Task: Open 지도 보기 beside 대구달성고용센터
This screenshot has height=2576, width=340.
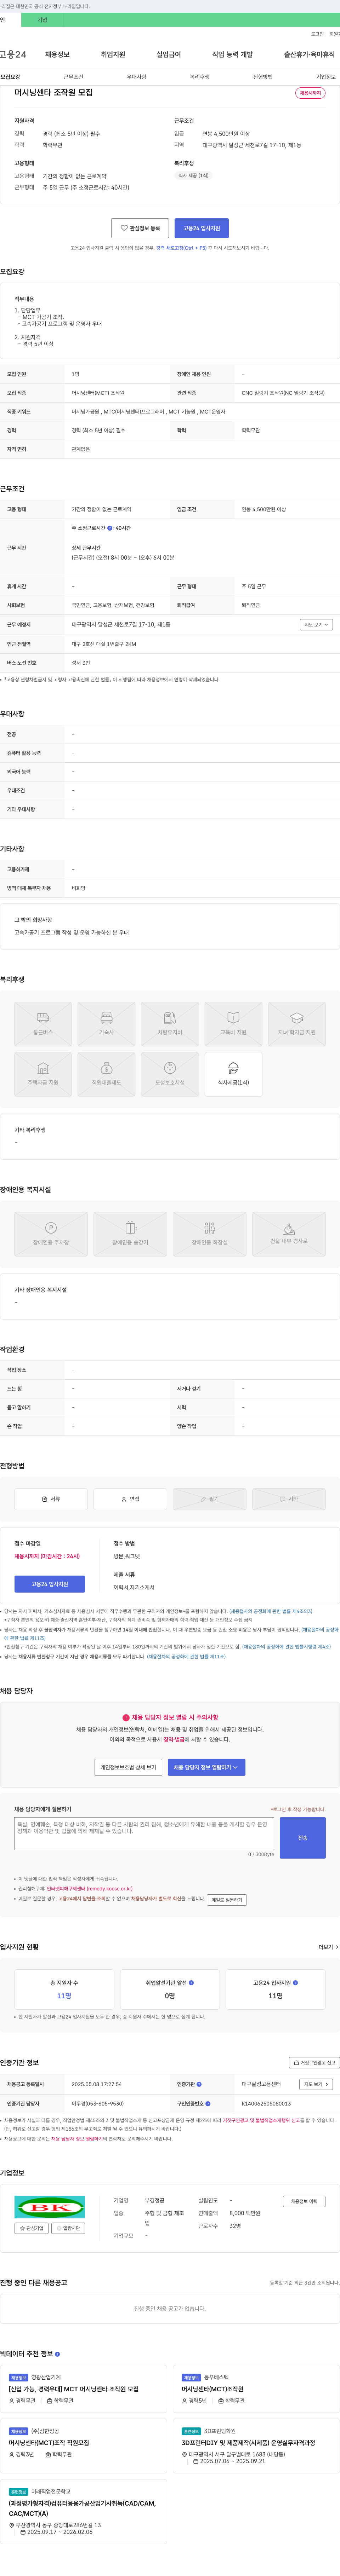Action: pos(316,2084)
